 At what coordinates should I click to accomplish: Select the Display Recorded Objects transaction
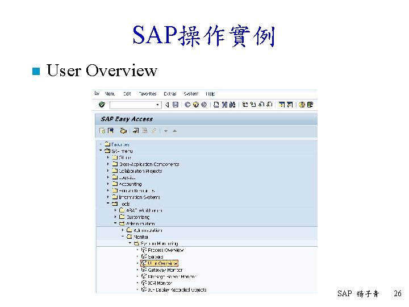coord(174,289)
